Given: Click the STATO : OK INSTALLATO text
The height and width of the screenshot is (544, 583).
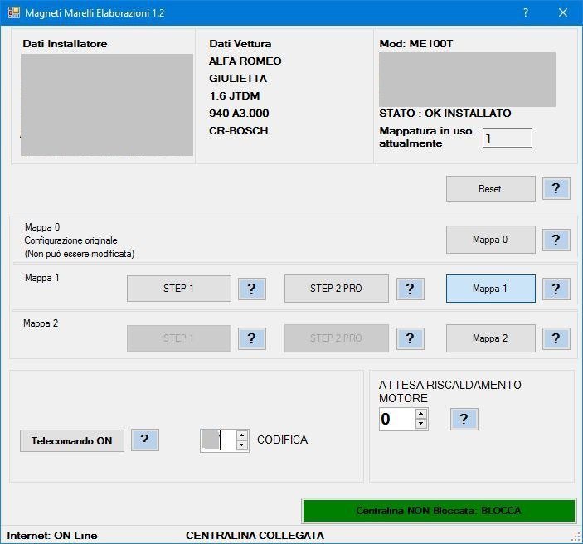Looking at the screenshot, I should [x=445, y=113].
